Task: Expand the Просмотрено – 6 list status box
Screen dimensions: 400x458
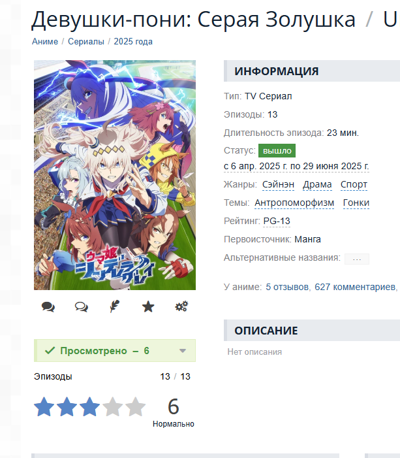Action: click(115, 350)
